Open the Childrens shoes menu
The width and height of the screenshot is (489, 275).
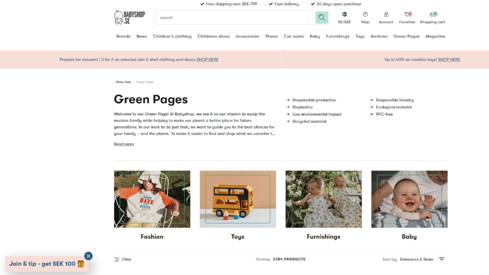[213, 36]
